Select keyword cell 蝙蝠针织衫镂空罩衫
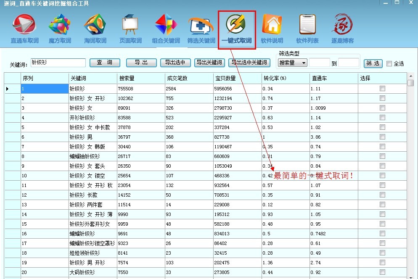Screen dimensions: 418x279 [x=93, y=243]
